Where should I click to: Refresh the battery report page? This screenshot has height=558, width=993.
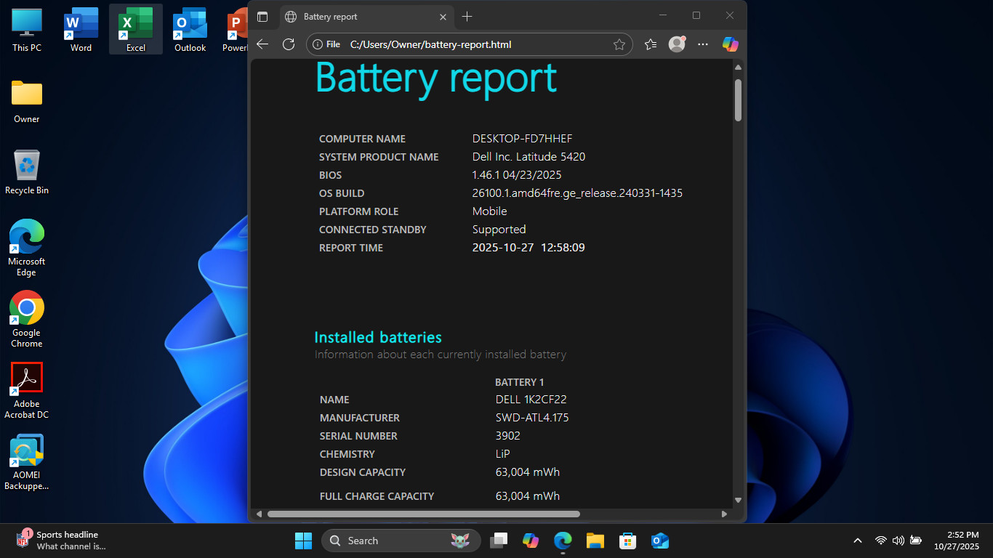click(289, 44)
